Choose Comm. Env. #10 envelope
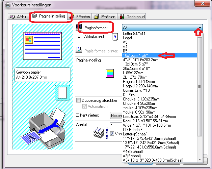Viewport: 212px width, 169px height. (x=159, y=90)
